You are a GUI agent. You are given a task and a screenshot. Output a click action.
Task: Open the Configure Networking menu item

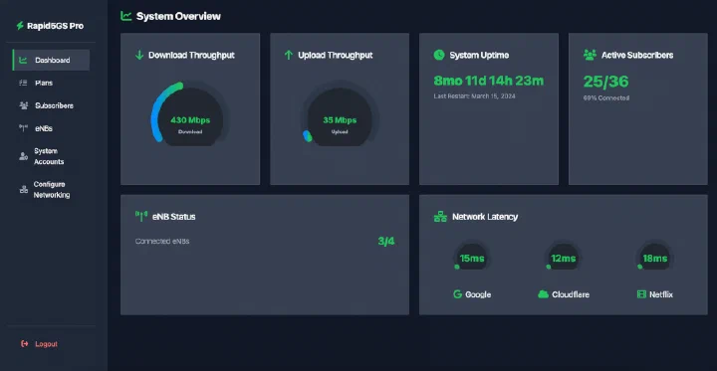[x=51, y=190]
